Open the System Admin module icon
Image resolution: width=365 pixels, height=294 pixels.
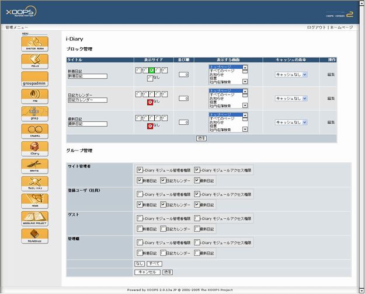coord(34,44)
